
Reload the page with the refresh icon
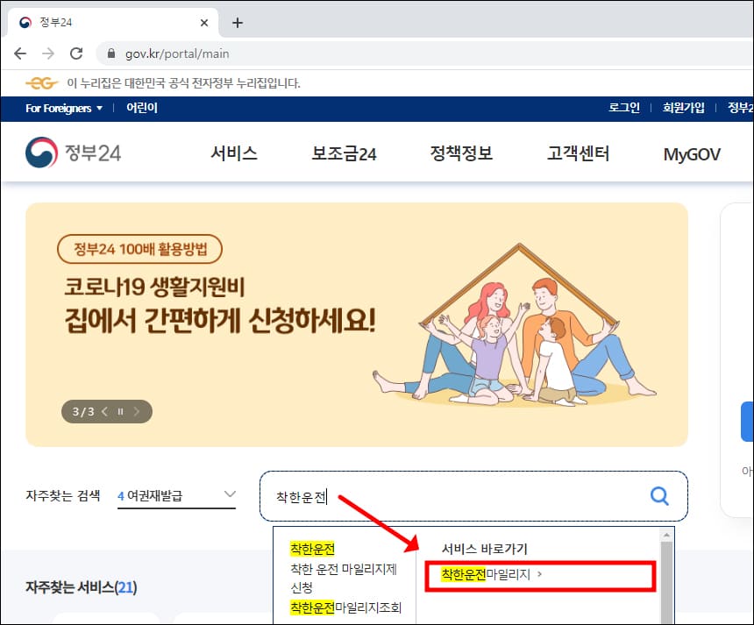(76, 53)
